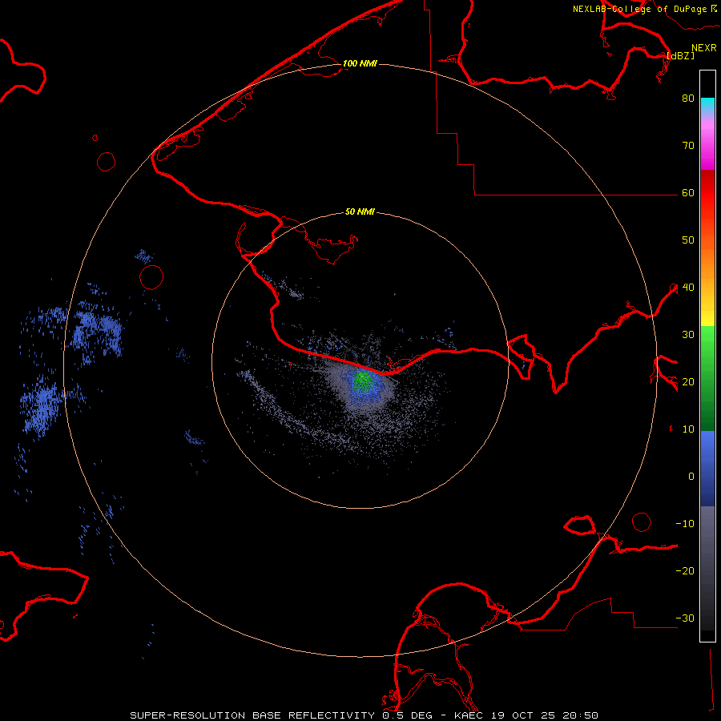This screenshot has width=721, height=721.
Task: Click the cyan segment of the color bar
Action: [707, 105]
